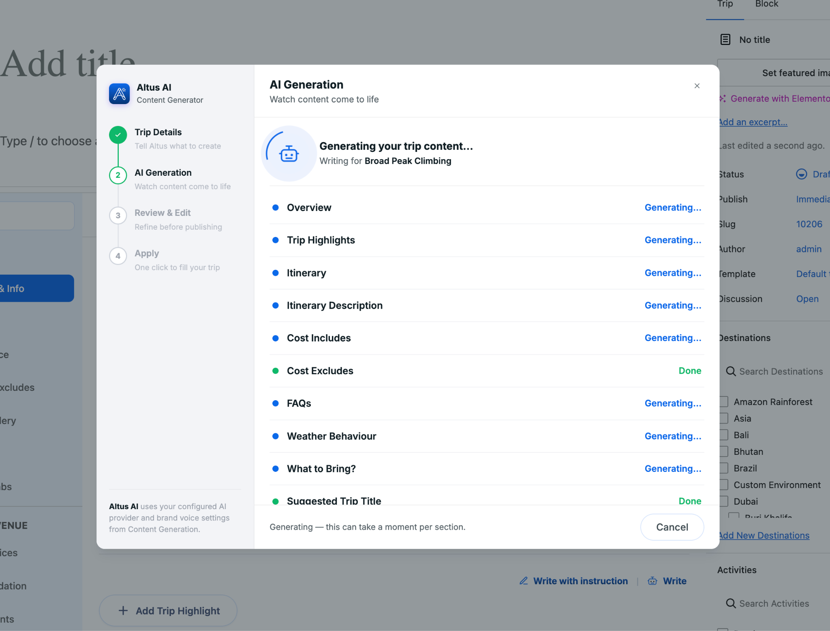Check the Dubai destination
Screen dimensions: 830x631
pyautogui.click(x=723, y=501)
